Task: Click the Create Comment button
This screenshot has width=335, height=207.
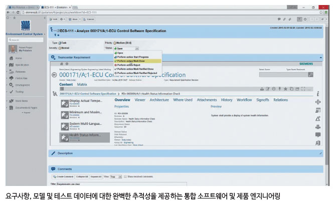Action: (x=63, y=176)
